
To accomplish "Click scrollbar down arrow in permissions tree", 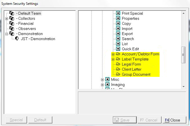I will tap(184, 86).
